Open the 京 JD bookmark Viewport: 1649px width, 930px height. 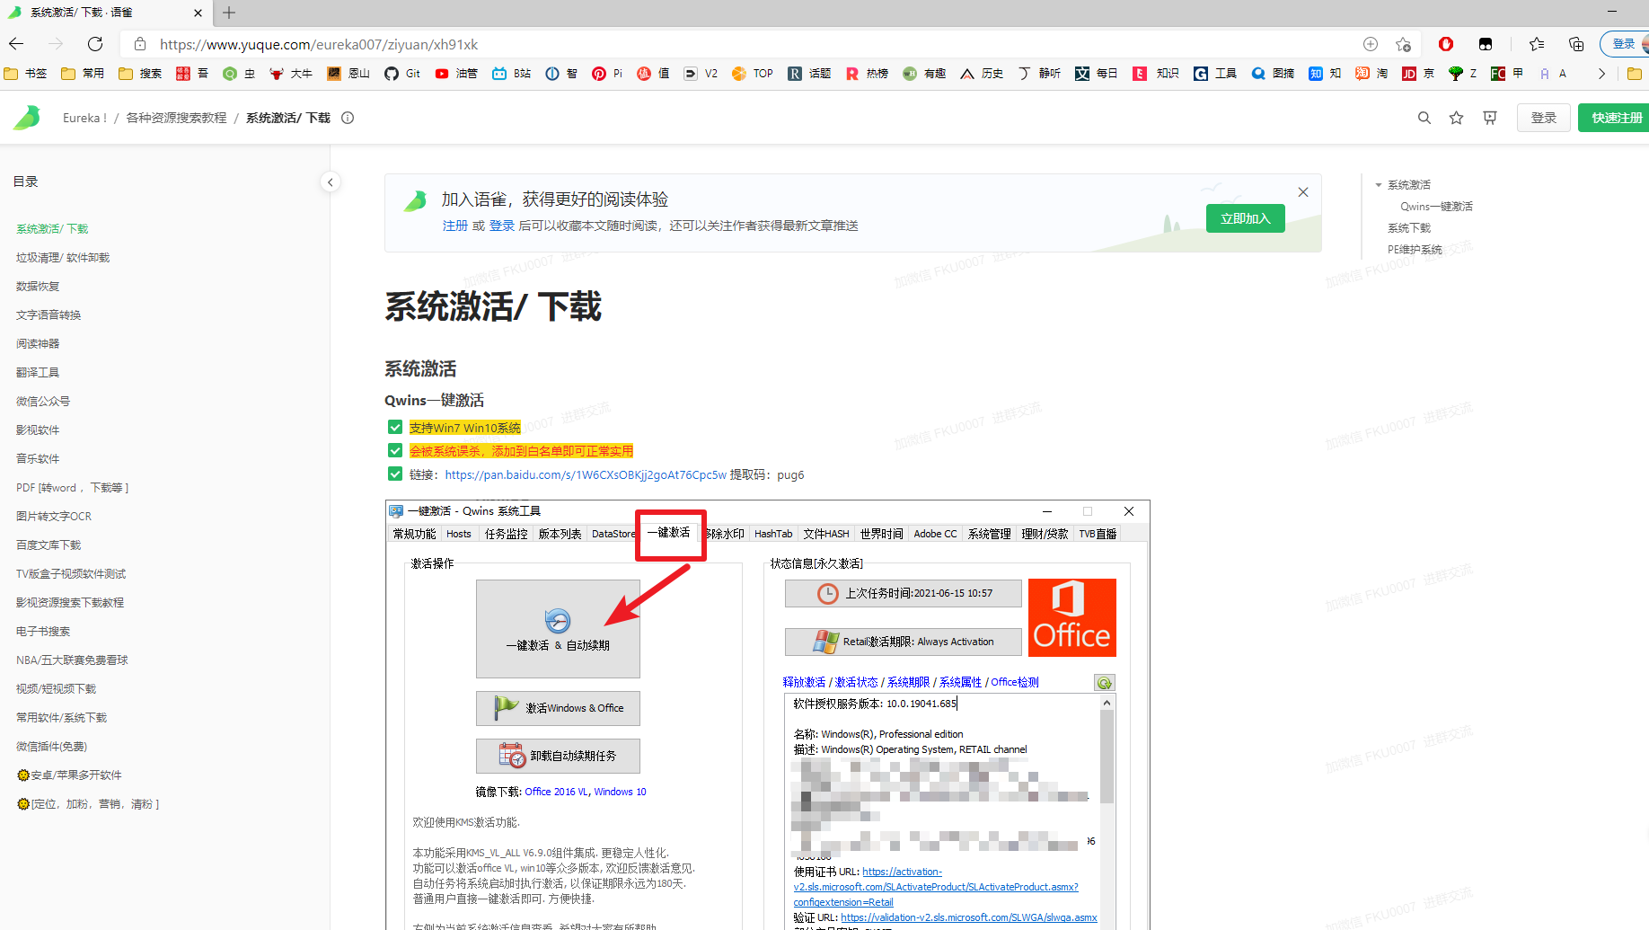pyautogui.click(x=1418, y=74)
